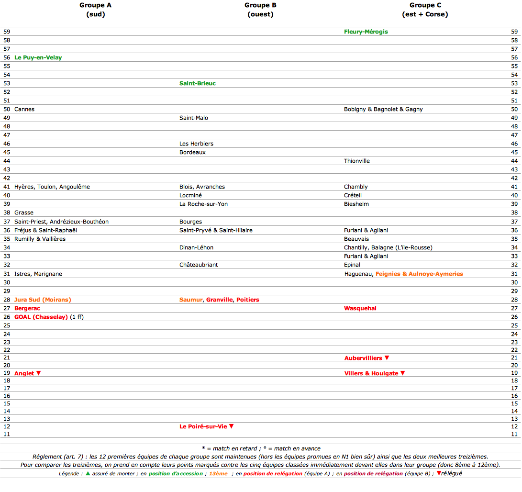The image size is (522, 492).
Task: Click Furiani & Agliani on the 33-point row
Action: [x=366, y=256]
